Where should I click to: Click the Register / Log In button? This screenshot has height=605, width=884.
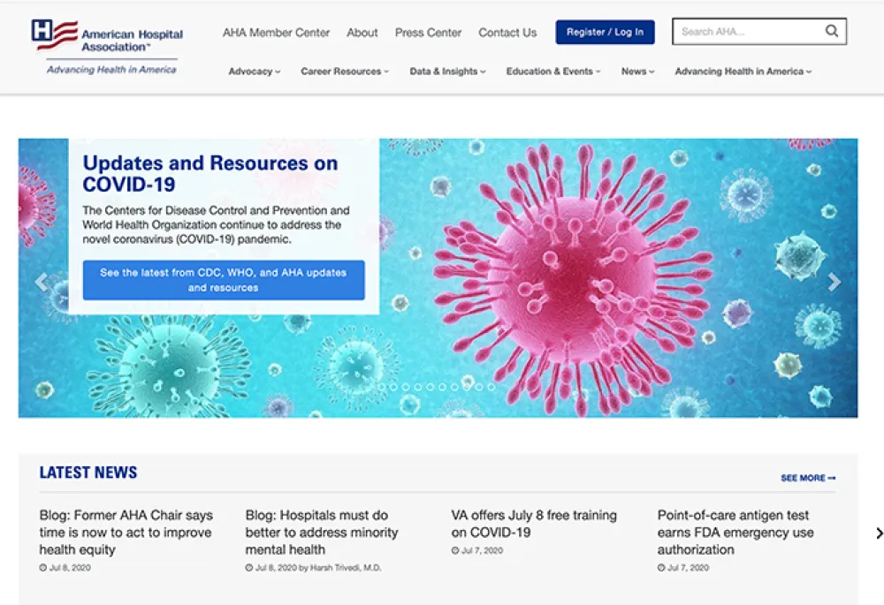coord(605,32)
